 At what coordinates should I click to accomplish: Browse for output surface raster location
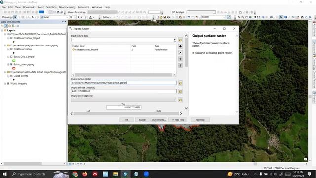[x=180, y=83]
